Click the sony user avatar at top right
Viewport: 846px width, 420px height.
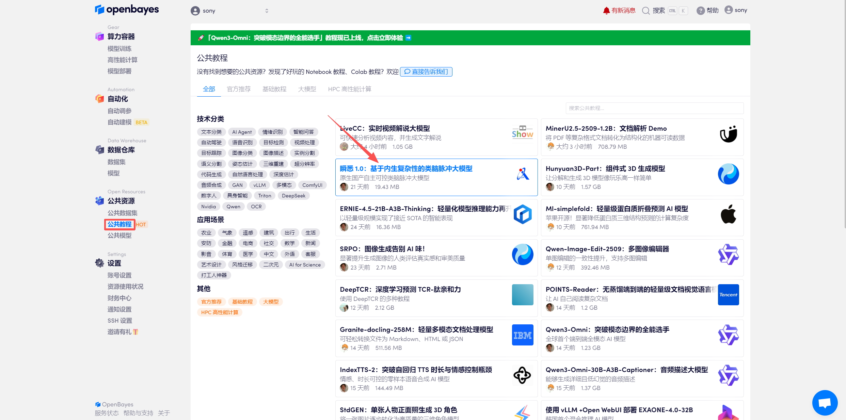click(x=729, y=10)
